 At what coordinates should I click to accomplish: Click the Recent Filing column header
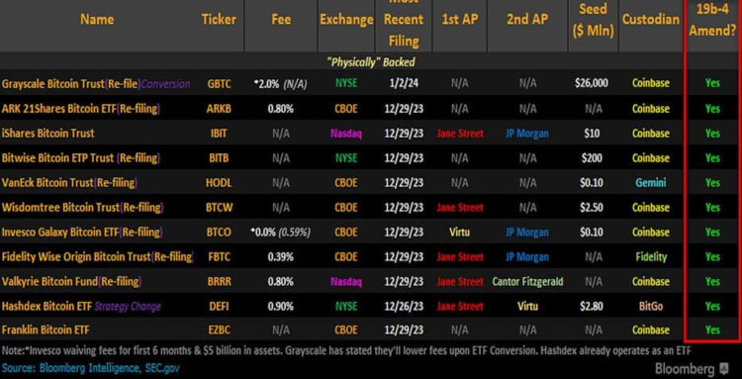[x=404, y=22]
